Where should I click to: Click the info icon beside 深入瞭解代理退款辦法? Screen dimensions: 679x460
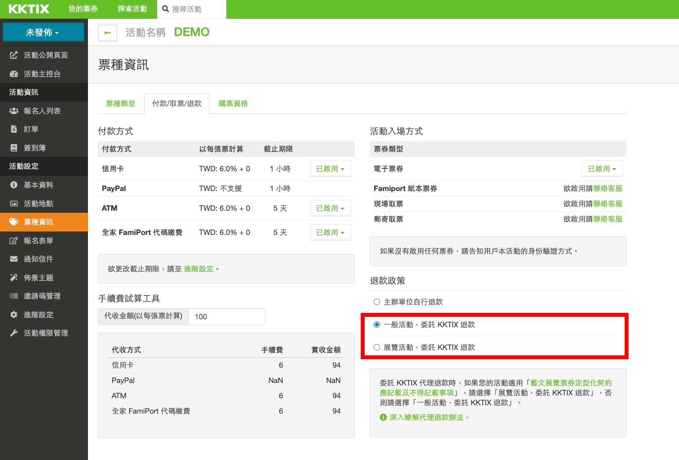coord(383,418)
